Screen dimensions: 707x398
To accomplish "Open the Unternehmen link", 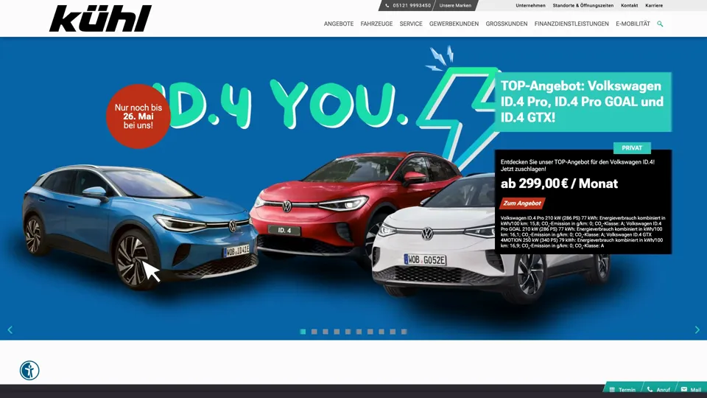I will pos(530,5).
